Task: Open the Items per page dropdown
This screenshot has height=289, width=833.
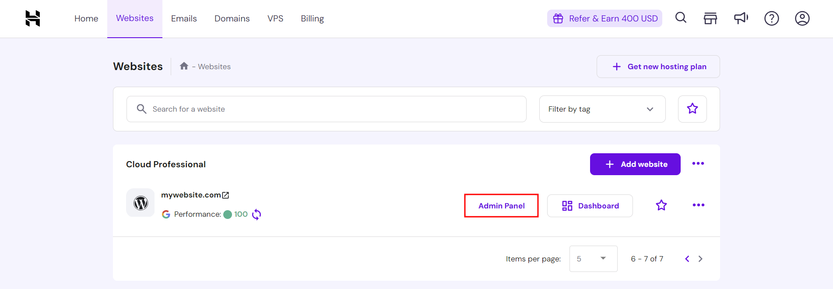Action: click(593, 259)
